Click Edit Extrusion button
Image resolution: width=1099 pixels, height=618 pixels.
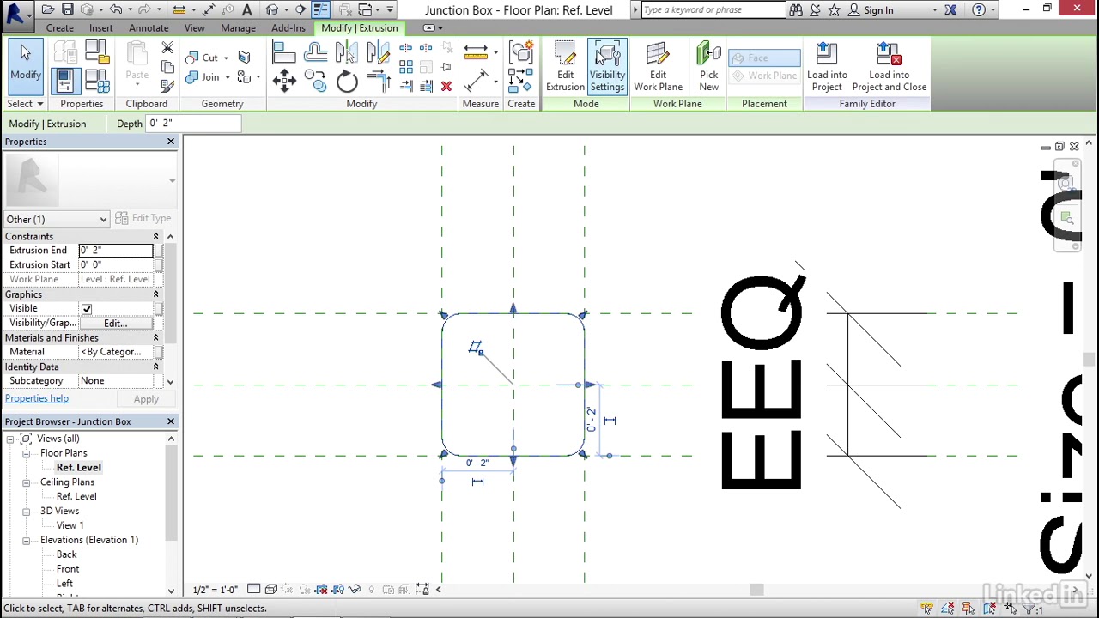565,67
